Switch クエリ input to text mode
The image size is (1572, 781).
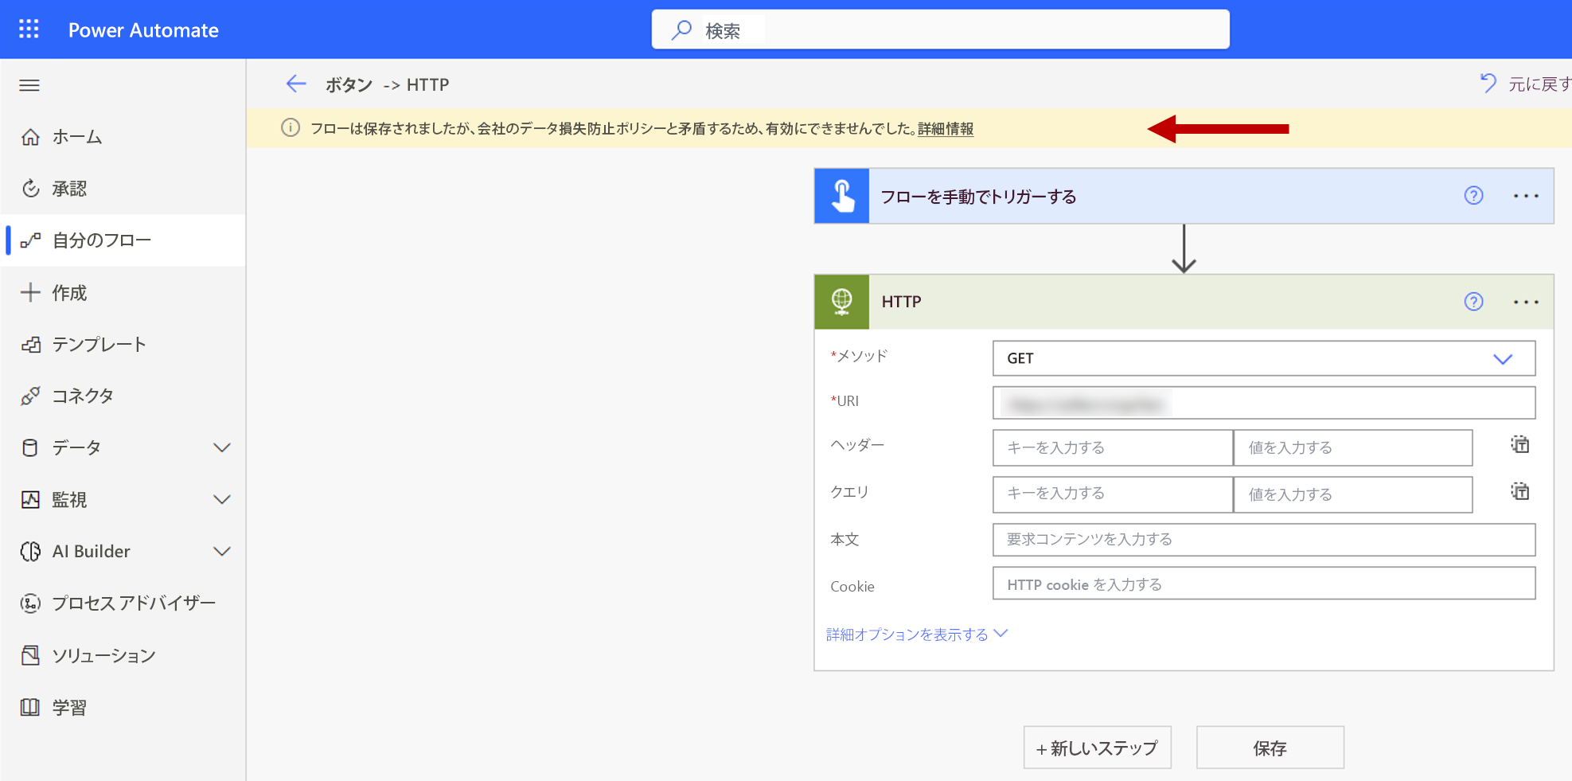tap(1519, 492)
